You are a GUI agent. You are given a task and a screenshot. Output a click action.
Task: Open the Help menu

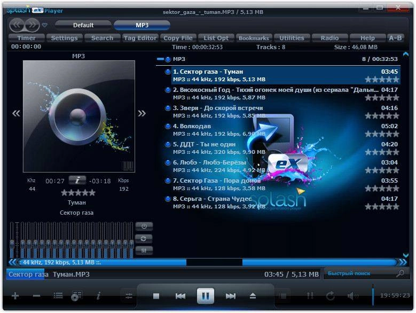[368, 38]
